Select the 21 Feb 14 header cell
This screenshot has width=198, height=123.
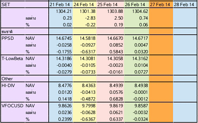[x=61, y=4]
